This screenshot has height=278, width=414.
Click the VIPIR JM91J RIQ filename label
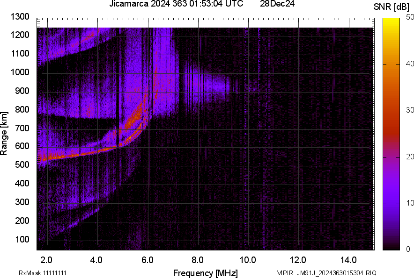tap(326, 273)
